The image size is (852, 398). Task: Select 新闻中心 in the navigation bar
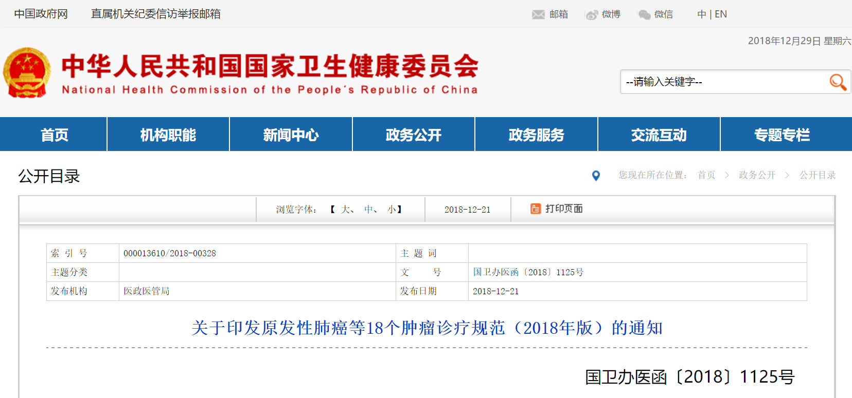click(x=291, y=135)
